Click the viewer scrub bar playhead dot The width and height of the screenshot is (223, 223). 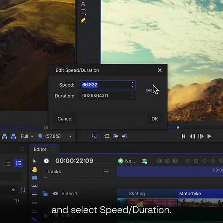178,127
